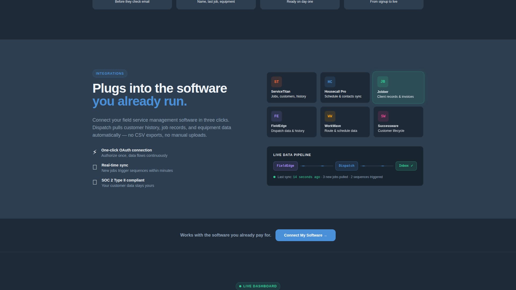Image resolution: width=516 pixels, height=290 pixels.
Task: Click 'Schedule & contacts sync' description
Action: tap(343, 96)
